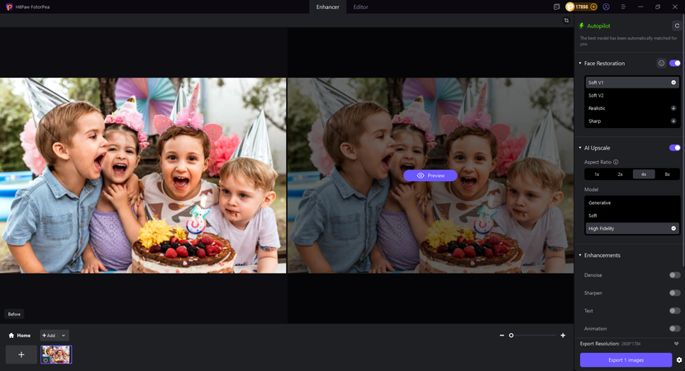The image size is (685, 371).
Task: Click the Preview button on image
Action: 431,176
